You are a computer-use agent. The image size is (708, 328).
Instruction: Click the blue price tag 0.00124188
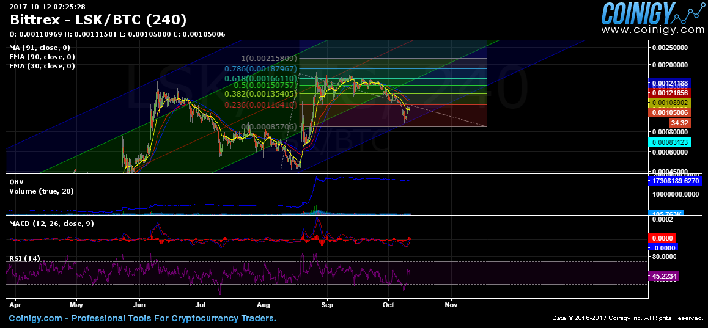point(669,84)
